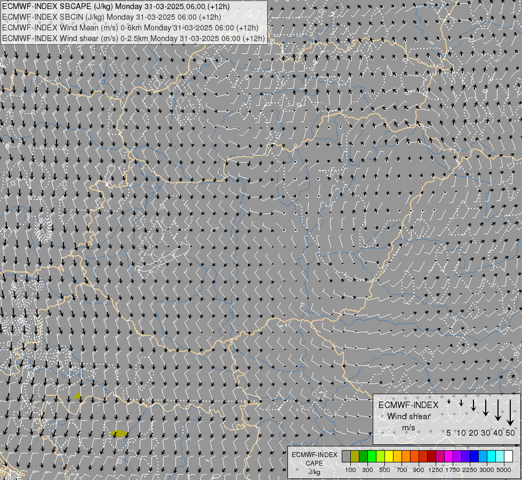Click the SBCIN title line in the header
Image resolution: width=522 pixels, height=480 pixels.
111,17
